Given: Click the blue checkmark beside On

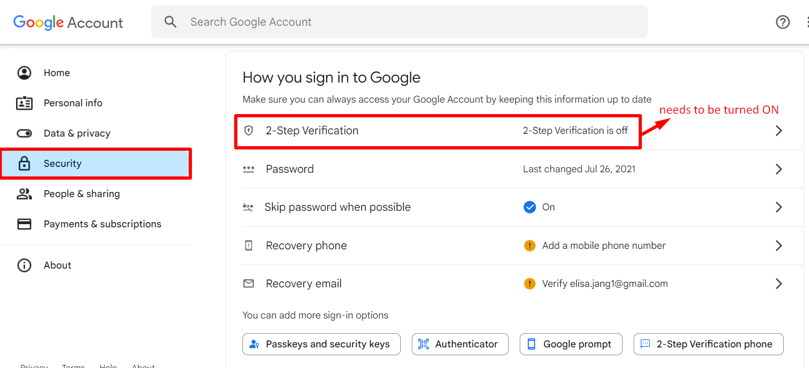Looking at the screenshot, I should (530, 207).
